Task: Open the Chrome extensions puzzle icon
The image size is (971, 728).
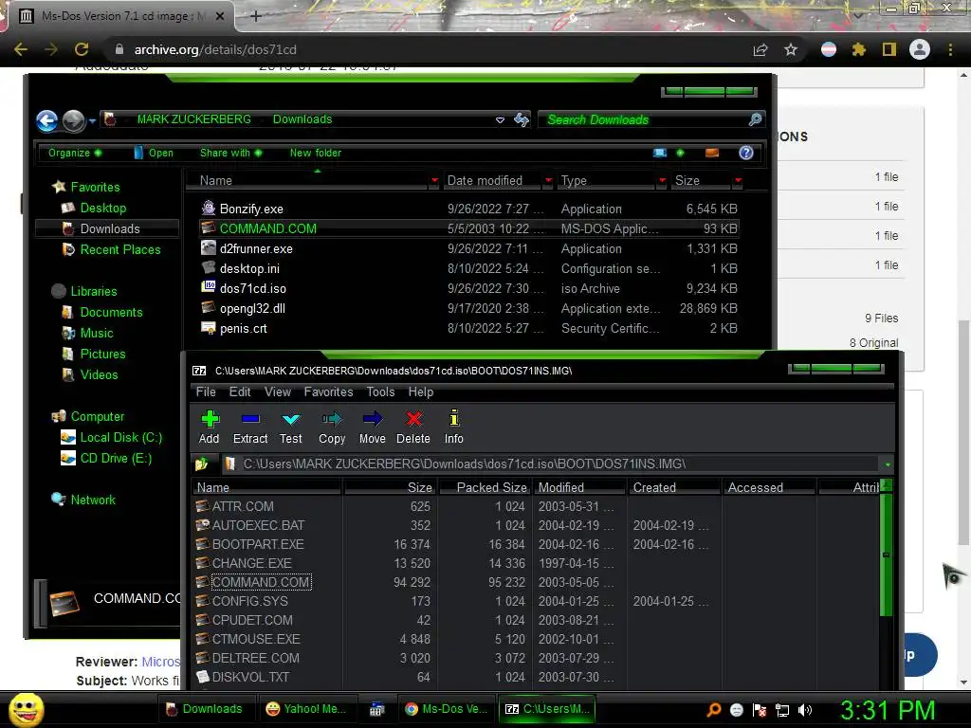Action: [858, 49]
